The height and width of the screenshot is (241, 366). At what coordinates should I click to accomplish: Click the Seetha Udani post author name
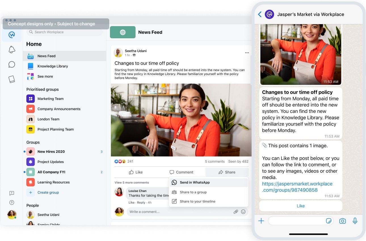point(136,51)
